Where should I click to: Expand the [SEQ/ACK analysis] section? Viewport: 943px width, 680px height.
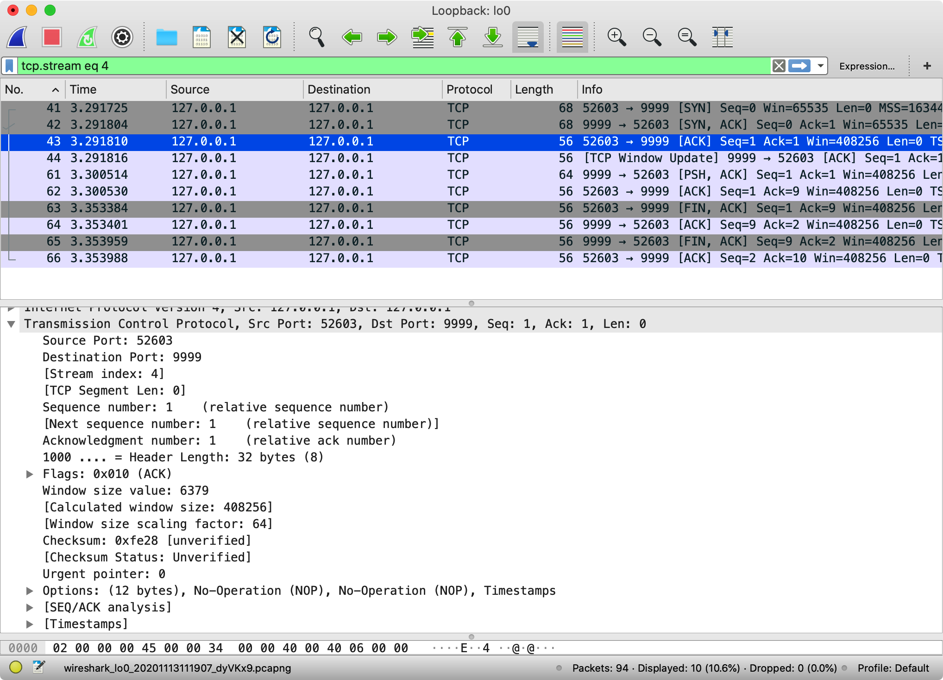click(30, 607)
